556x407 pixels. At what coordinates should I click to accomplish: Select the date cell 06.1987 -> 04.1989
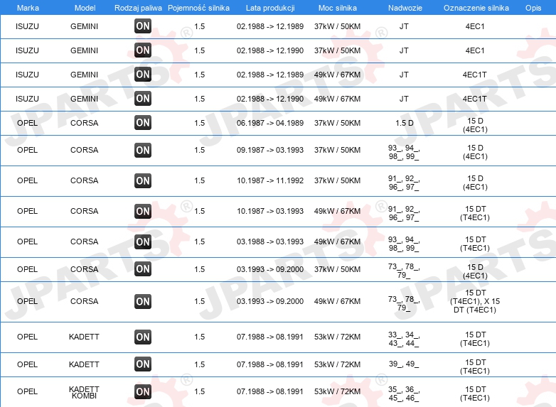[x=270, y=123]
